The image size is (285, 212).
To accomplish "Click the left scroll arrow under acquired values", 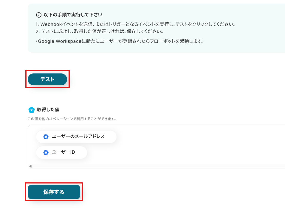I will (x=30, y=166).
